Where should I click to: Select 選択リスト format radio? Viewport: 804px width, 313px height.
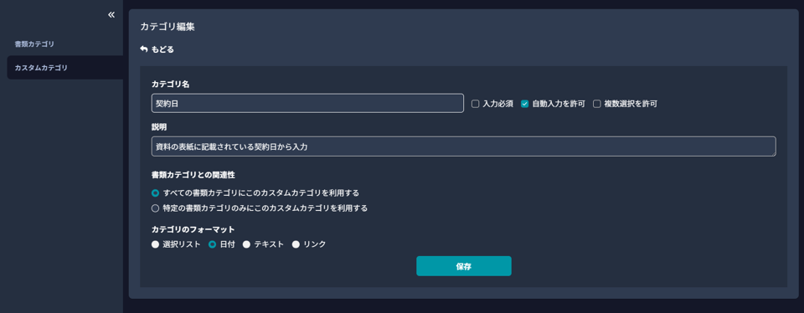156,245
